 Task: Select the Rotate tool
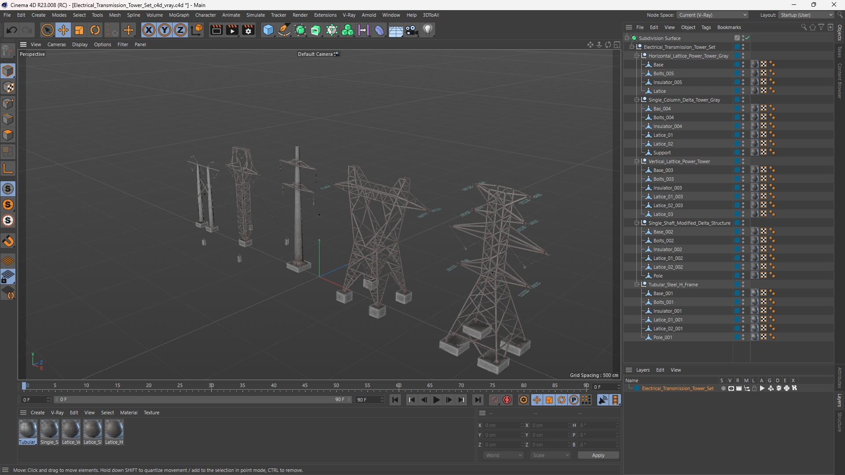[x=95, y=30]
